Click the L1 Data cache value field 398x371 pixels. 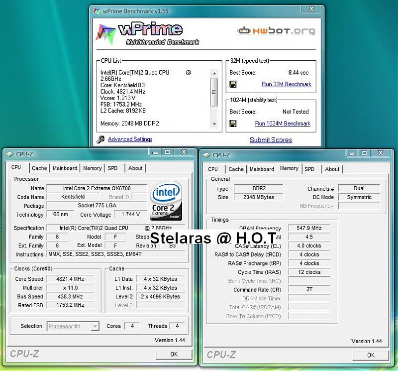(160, 279)
